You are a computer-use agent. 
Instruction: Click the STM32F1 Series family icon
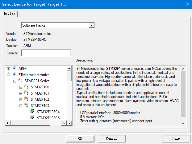(20, 80)
